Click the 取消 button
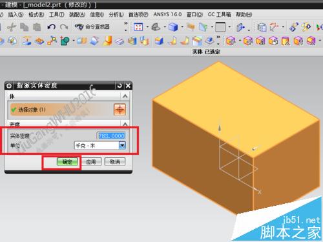The height and width of the screenshot is (242, 323). pyautogui.click(x=115, y=162)
